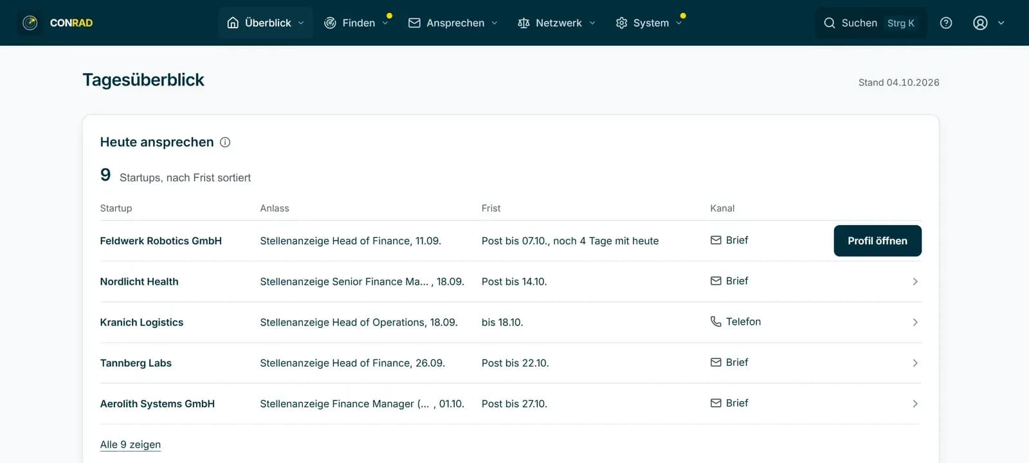Select Kranich Logistics startup name
This screenshot has width=1029, height=463.
[x=141, y=322]
